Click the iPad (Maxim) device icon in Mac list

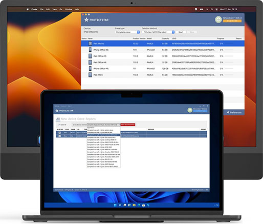[x=90, y=44]
